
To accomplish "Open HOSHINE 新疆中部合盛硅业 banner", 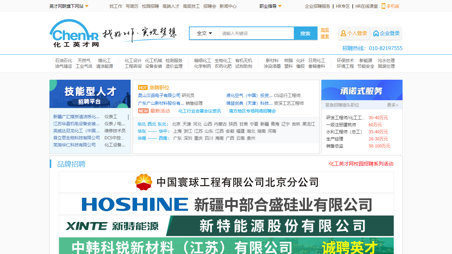I will point(226,204).
